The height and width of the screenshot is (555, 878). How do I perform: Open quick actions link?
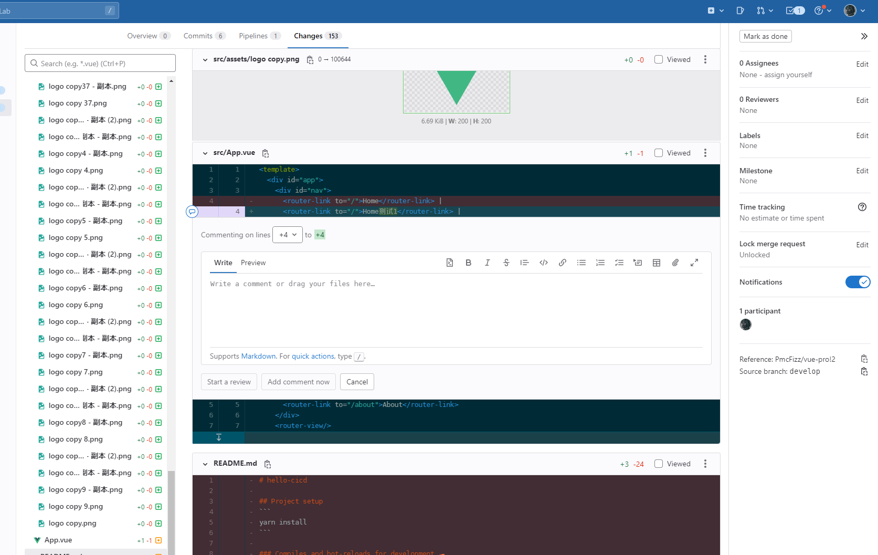point(313,356)
